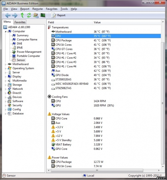Click the Network icon in the tree

pyautogui.click(x=10, y=89)
